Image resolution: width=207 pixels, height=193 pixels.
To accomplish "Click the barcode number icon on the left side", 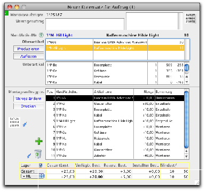I will pos(14,122).
